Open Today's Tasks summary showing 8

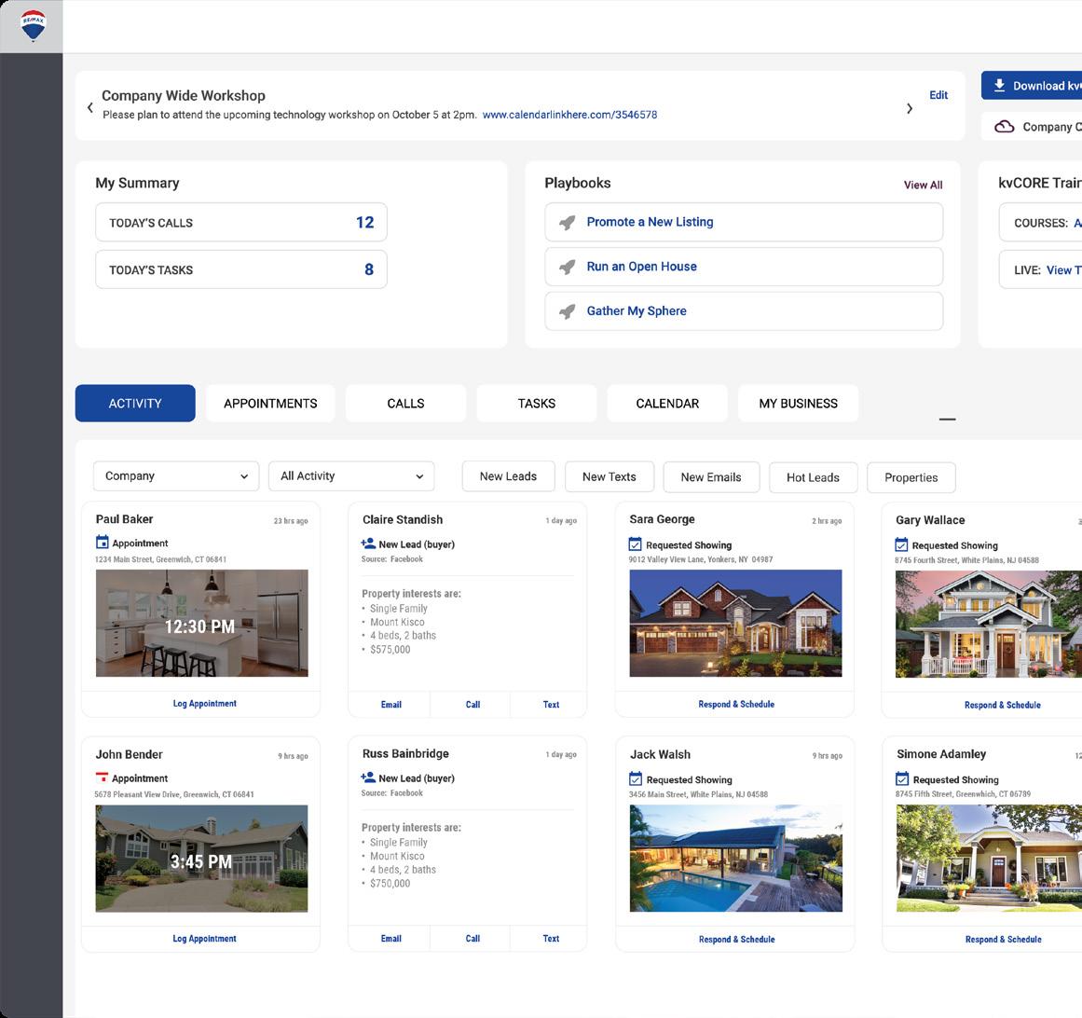[241, 269]
